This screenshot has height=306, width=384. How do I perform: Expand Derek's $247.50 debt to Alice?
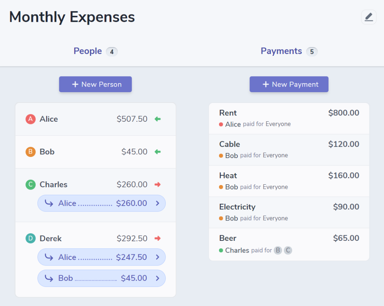tap(101, 257)
